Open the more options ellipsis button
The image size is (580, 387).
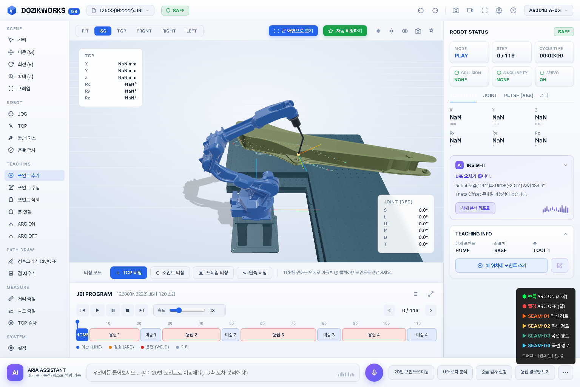click(x=566, y=373)
